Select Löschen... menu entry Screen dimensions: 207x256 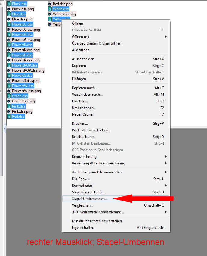(116, 101)
